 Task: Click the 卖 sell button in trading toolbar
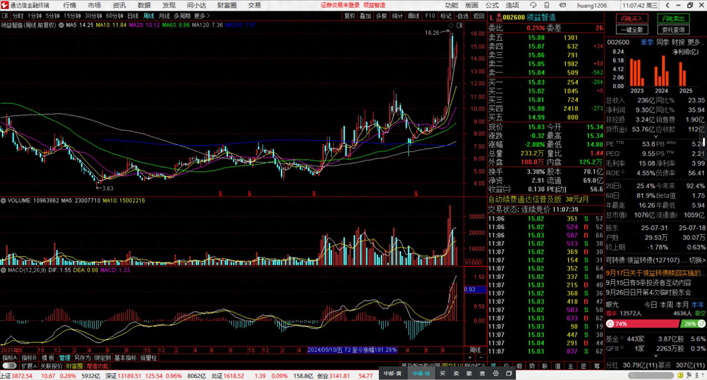456,373
